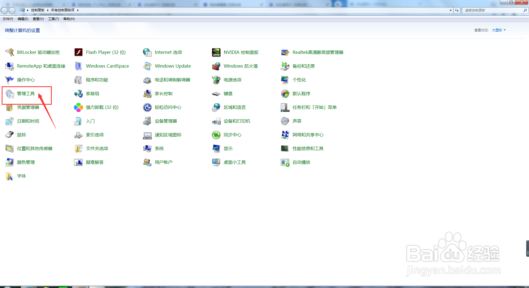This screenshot has height=288, width=529.
Task: Click the 自动播放 icon
Action: (285, 162)
